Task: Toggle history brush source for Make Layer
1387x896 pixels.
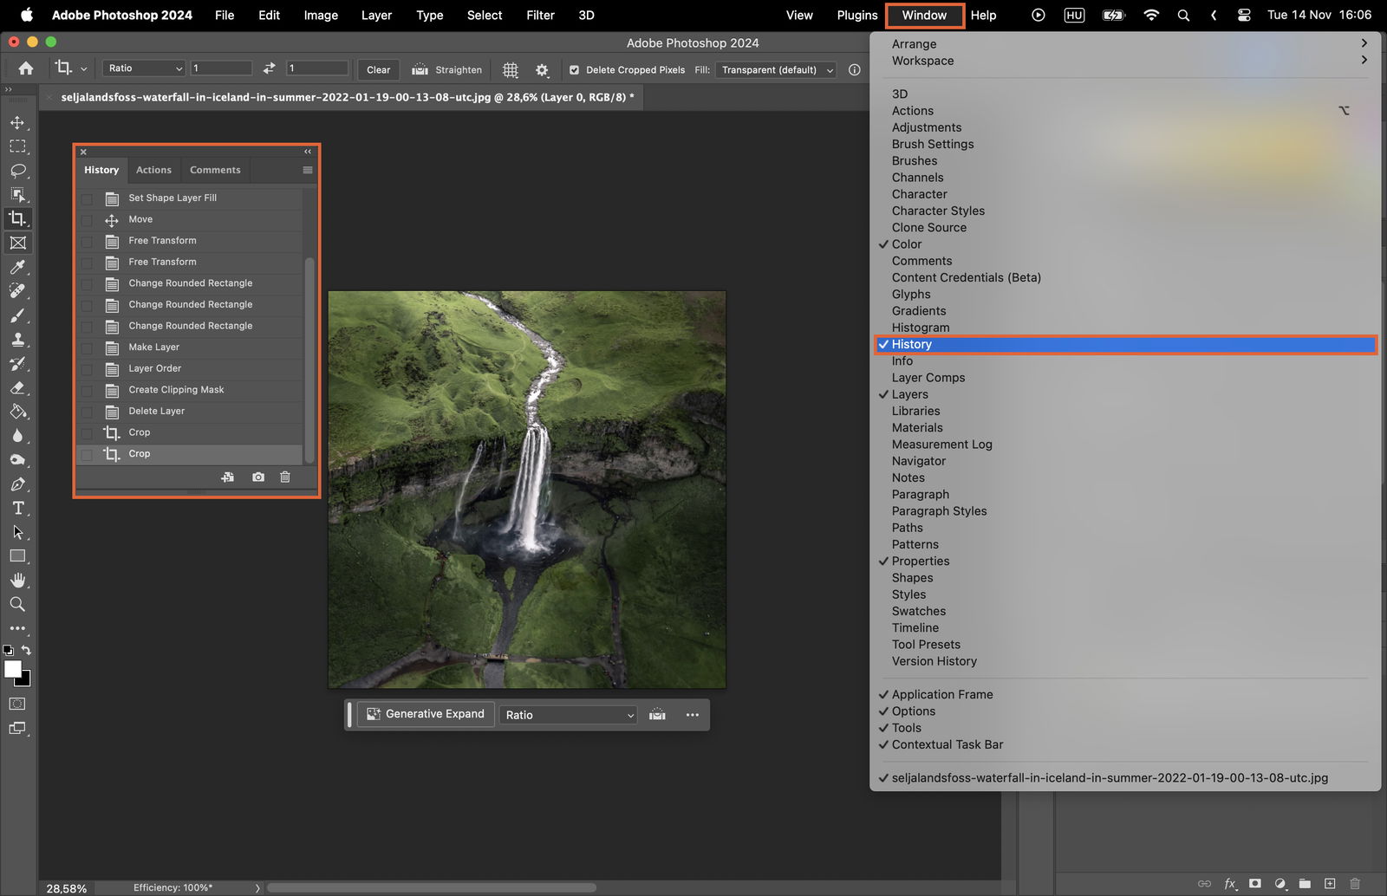Action: pos(87,347)
